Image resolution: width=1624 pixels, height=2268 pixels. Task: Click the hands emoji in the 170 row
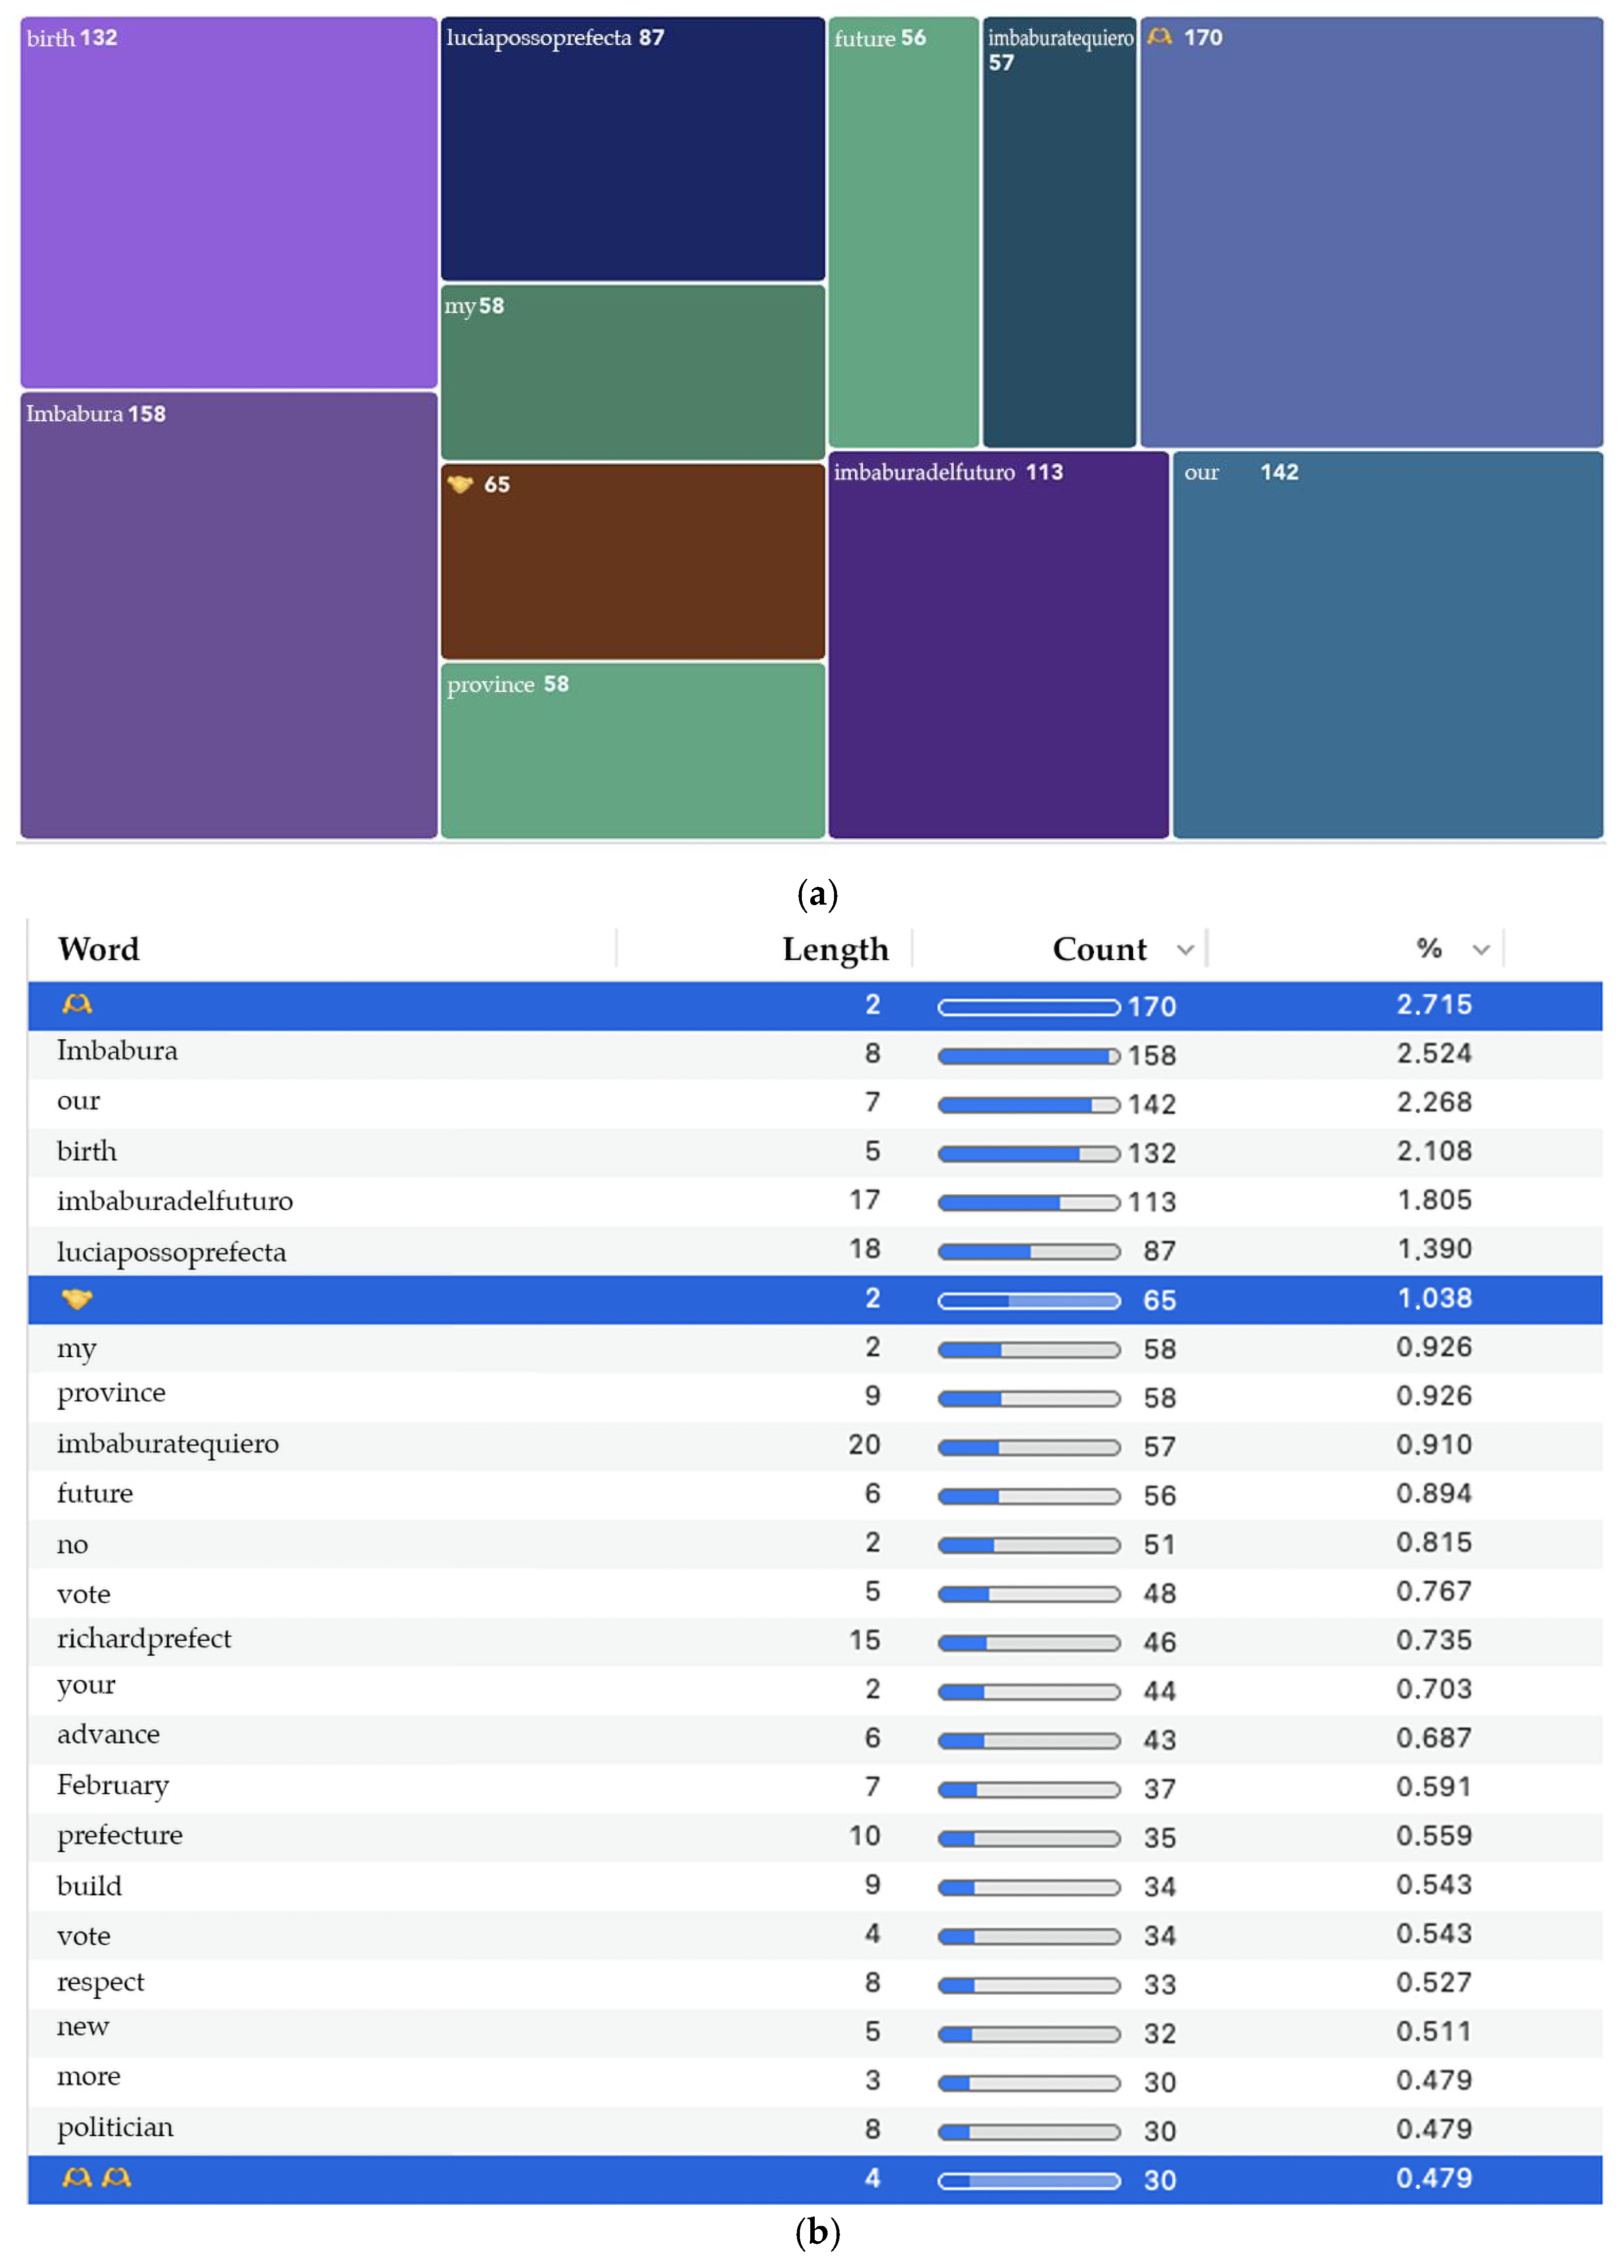pyautogui.click(x=77, y=1005)
